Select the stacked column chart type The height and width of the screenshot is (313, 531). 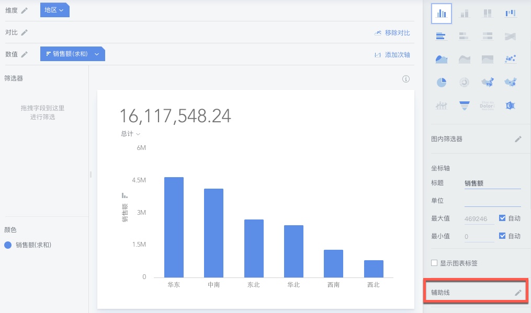(x=464, y=14)
